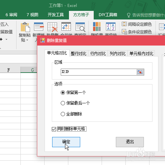The width and height of the screenshot is (165, 165).
Task: Select the 保留最后一个 radio option
Action: tap(63, 103)
